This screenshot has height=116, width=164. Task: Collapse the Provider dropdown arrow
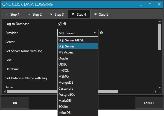click(x=95, y=33)
